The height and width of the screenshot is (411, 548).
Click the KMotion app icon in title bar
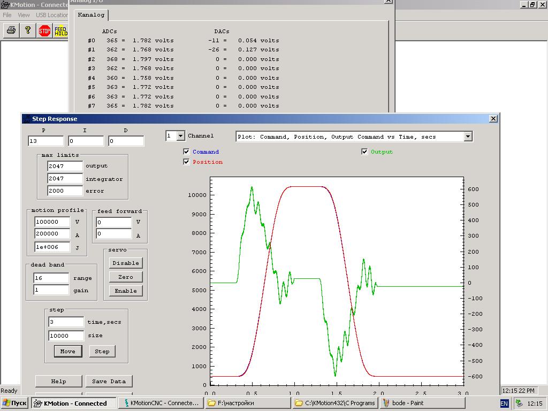5,5
